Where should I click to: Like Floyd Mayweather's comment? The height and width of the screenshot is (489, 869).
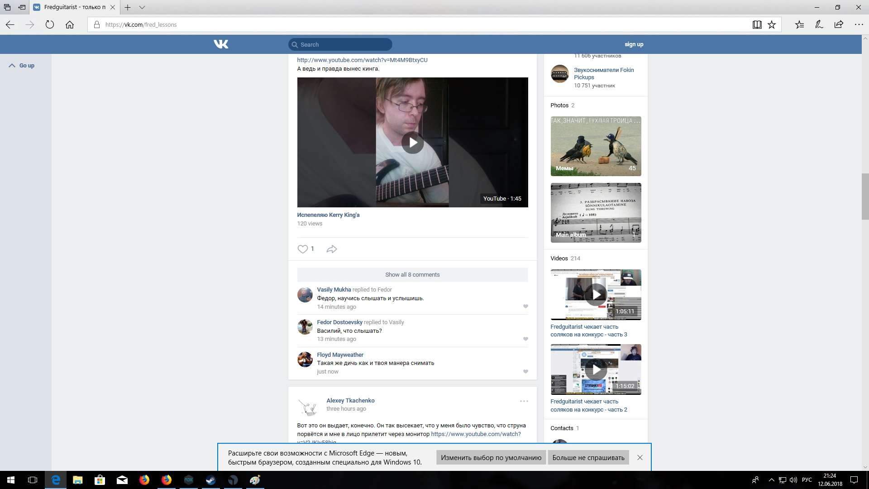[525, 372]
